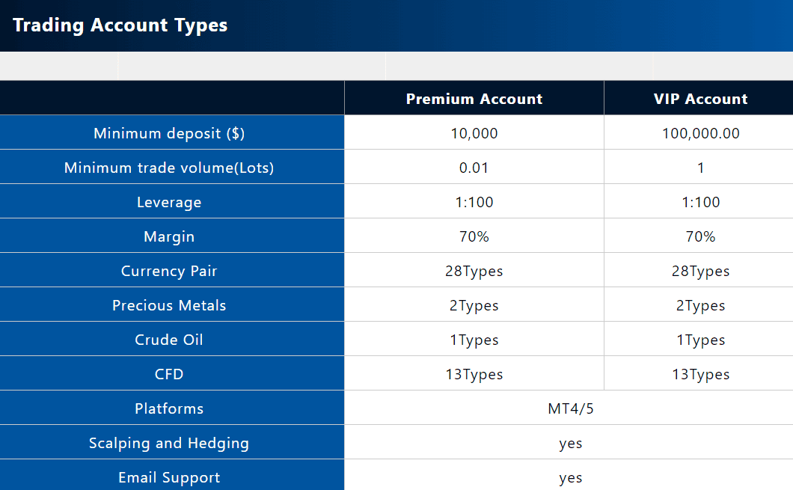Click 'yes' in the Email Support row

point(571,478)
